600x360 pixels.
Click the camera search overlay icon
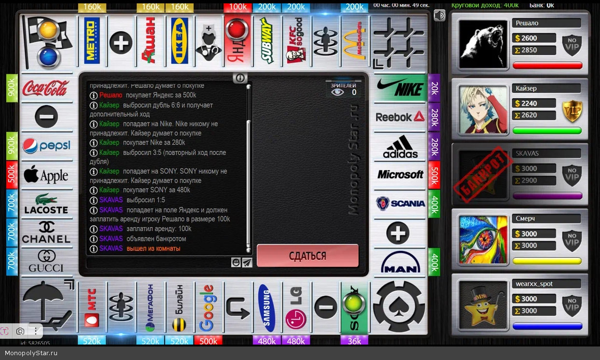point(20,331)
